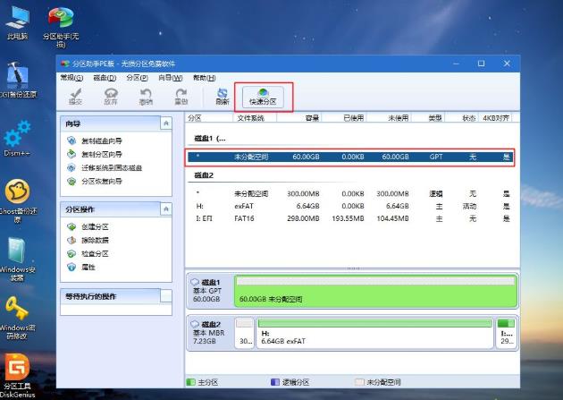The width and height of the screenshot is (563, 400).
Task: Click the 刷新 (Refresh) toolbar icon
Action: 223,97
